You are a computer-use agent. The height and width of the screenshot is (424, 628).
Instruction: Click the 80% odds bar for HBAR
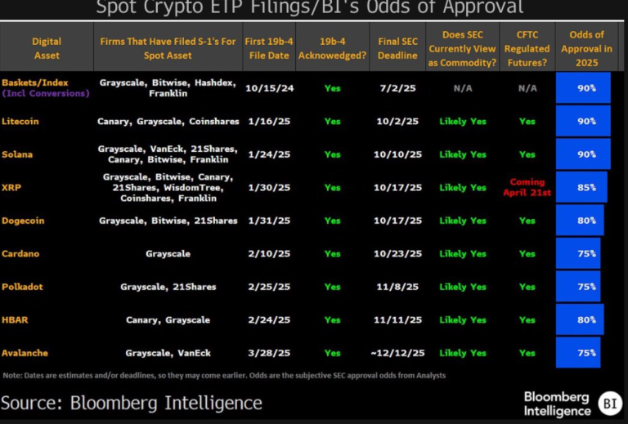580,320
